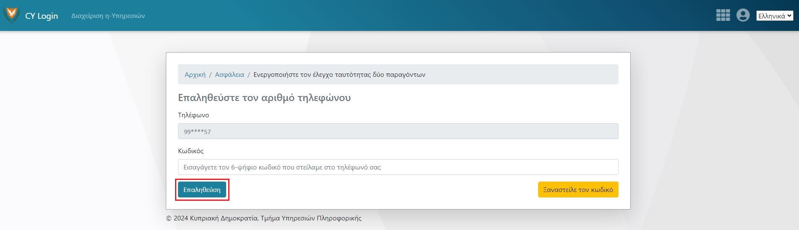The width and height of the screenshot is (799, 230).
Task: Go to Αρχική in the breadcrumb
Action: (x=195, y=75)
